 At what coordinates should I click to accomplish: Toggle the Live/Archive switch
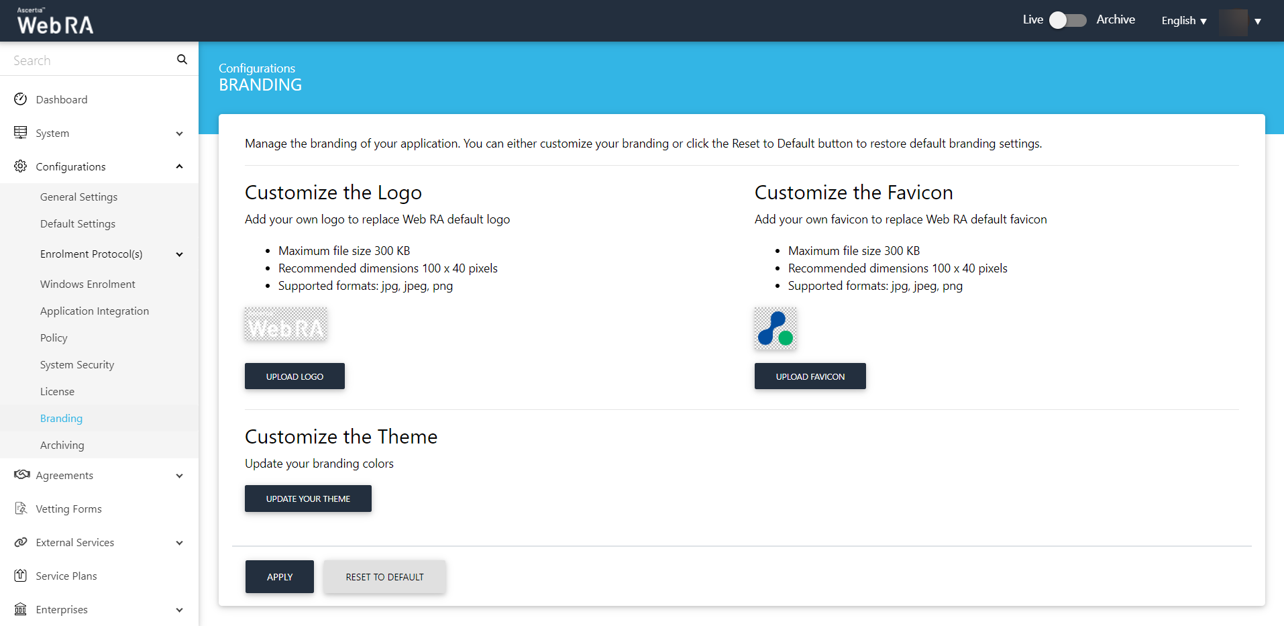point(1067,20)
